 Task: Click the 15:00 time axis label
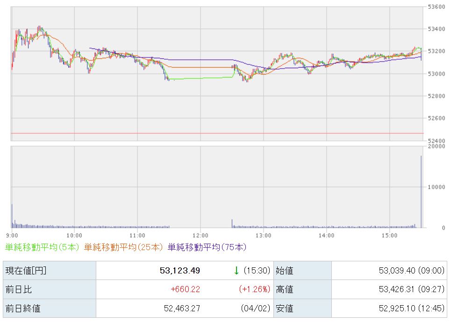click(x=389, y=235)
